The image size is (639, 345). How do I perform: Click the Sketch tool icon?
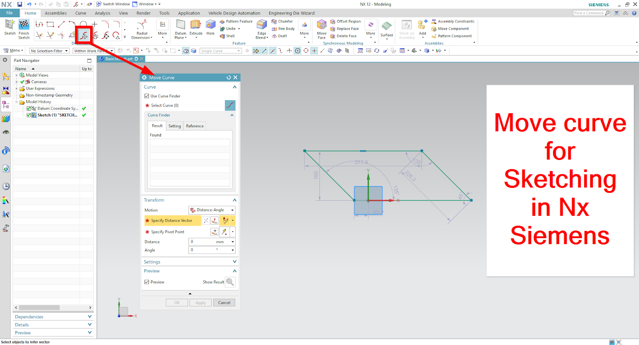coord(10,25)
